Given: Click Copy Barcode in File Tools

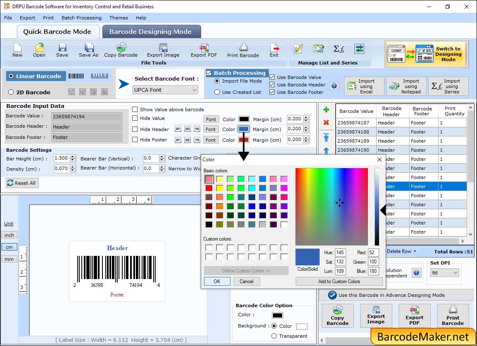Looking at the screenshot, I should point(121,50).
